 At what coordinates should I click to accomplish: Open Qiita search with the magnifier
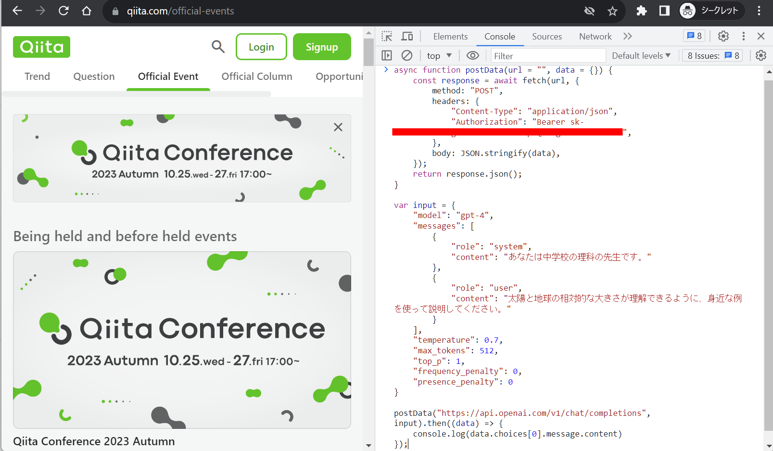(218, 47)
